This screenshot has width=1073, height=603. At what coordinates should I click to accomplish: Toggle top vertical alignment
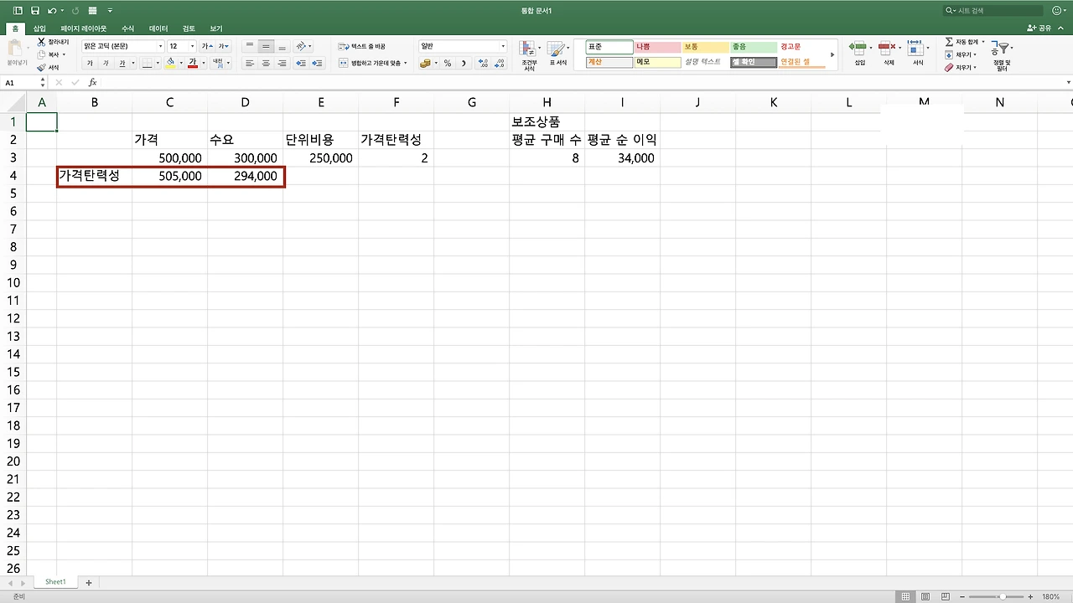pos(250,46)
